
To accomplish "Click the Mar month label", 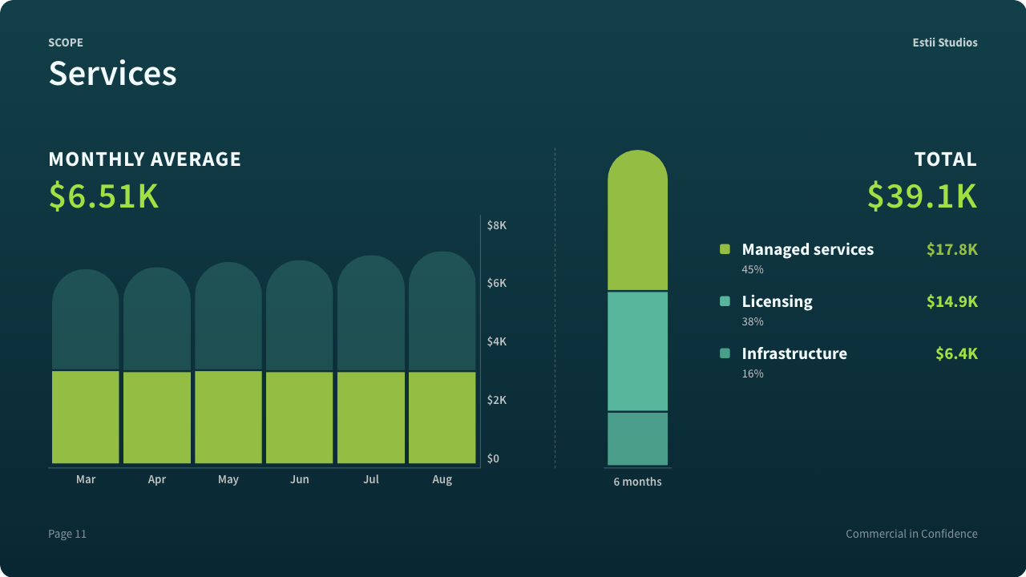I will tap(86, 479).
